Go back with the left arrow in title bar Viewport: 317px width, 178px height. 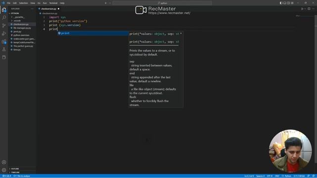tap(106, 3)
